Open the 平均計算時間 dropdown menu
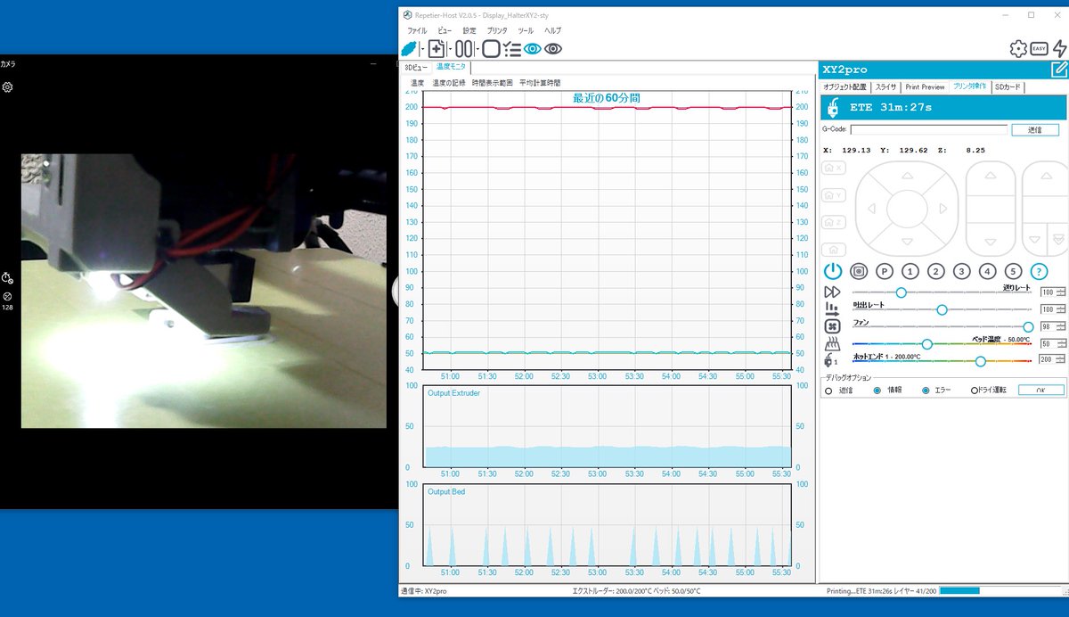 pos(540,83)
